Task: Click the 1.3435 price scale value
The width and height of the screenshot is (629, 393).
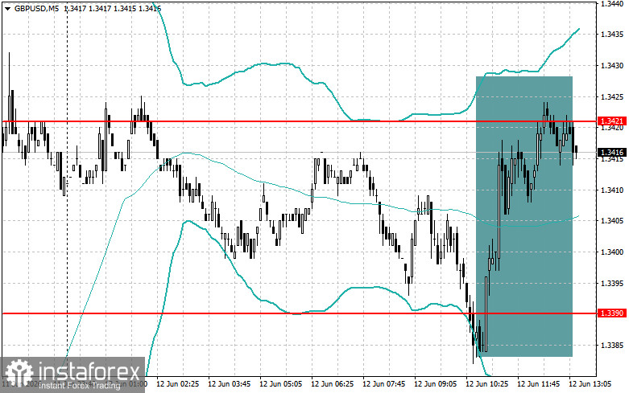Action: click(x=612, y=35)
